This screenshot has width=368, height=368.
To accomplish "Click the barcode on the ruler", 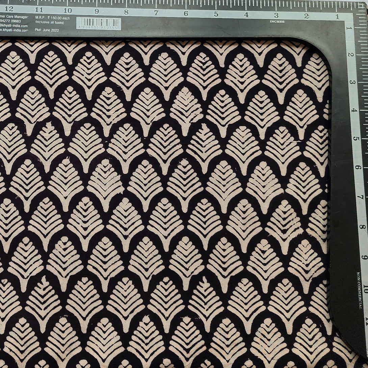I will pos(98,24).
